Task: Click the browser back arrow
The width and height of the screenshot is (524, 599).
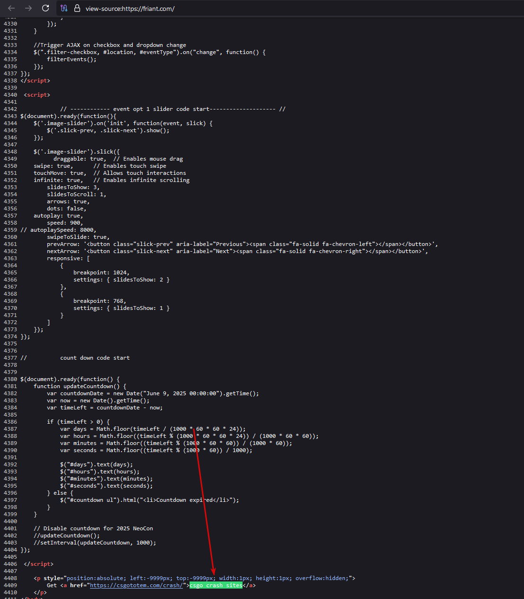Action: [x=11, y=8]
